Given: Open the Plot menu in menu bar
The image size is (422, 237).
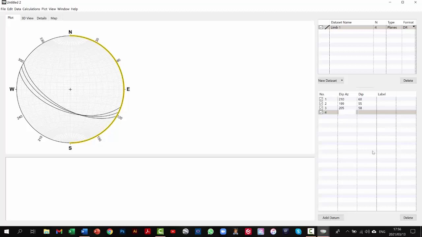Looking at the screenshot, I should click(x=44, y=9).
